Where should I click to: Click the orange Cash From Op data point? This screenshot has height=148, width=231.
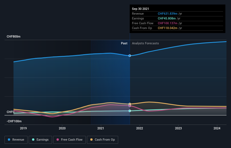[130, 104]
